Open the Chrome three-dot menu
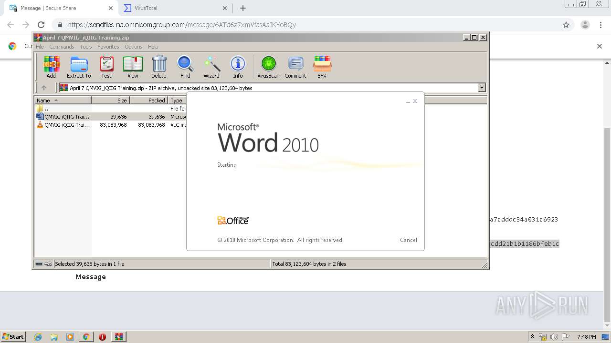 pos(600,25)
